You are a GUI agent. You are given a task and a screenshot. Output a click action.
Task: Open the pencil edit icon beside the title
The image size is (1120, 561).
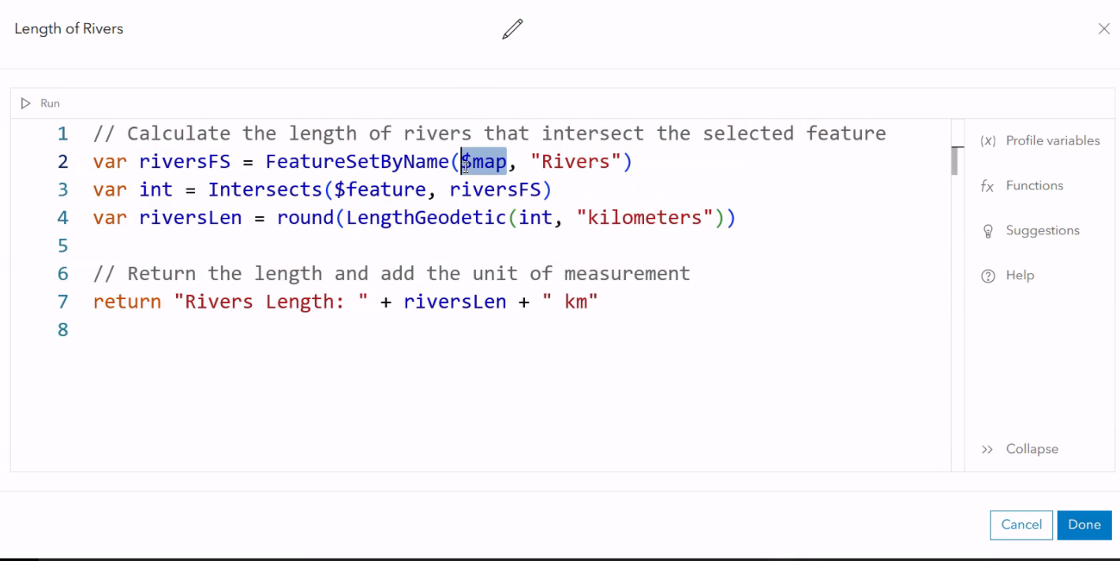[x=511, y=28]
